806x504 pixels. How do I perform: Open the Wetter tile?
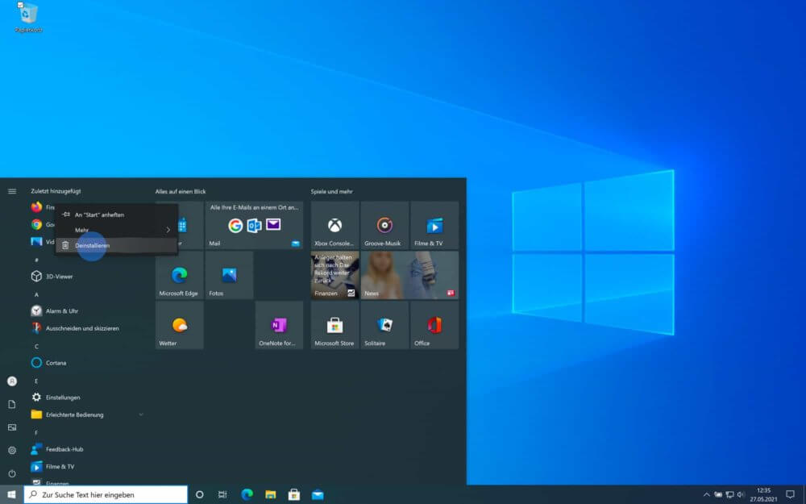pos(180,325)
